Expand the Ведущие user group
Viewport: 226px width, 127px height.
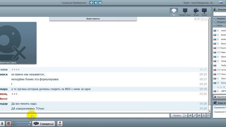coord(219,18)
